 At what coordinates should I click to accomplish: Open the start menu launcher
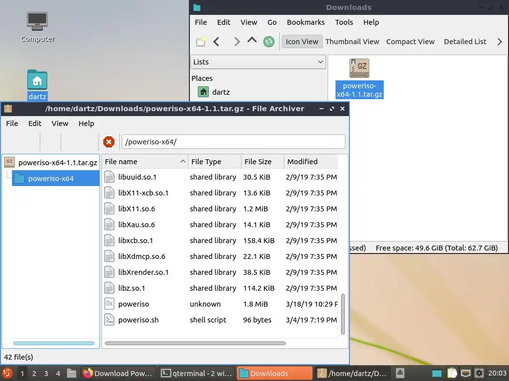[x=7, y=373]
